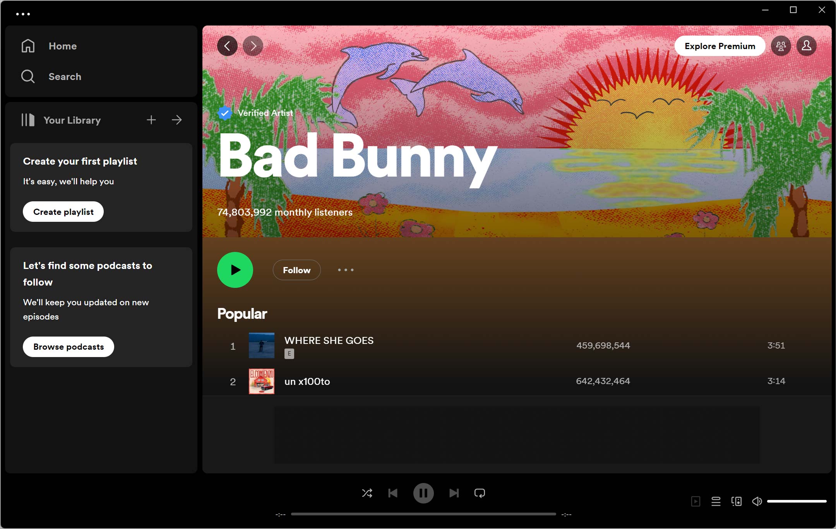
Task: Click the Create playlist button
Action: [63, 212]
